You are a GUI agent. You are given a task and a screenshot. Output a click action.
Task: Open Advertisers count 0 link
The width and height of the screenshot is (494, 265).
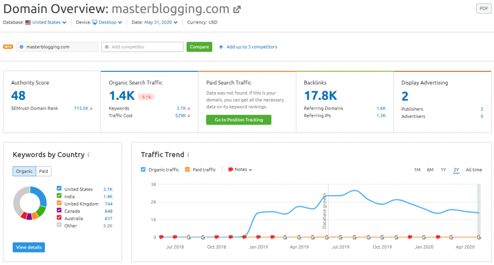click(482, 116)
